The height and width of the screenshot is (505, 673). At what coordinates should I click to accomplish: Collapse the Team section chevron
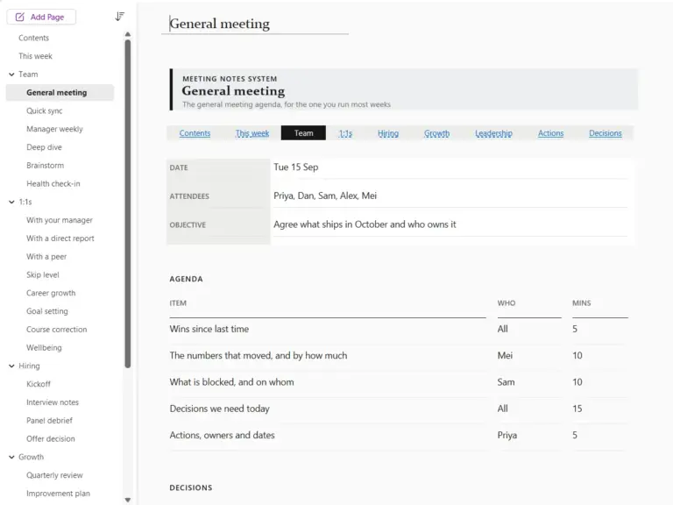(11, 75)
